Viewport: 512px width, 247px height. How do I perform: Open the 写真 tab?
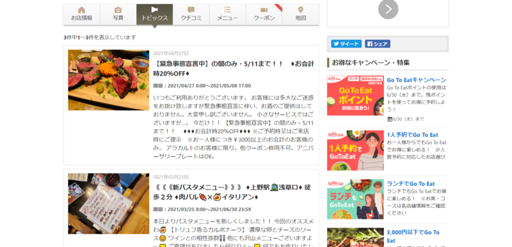[x=118, y=14]
